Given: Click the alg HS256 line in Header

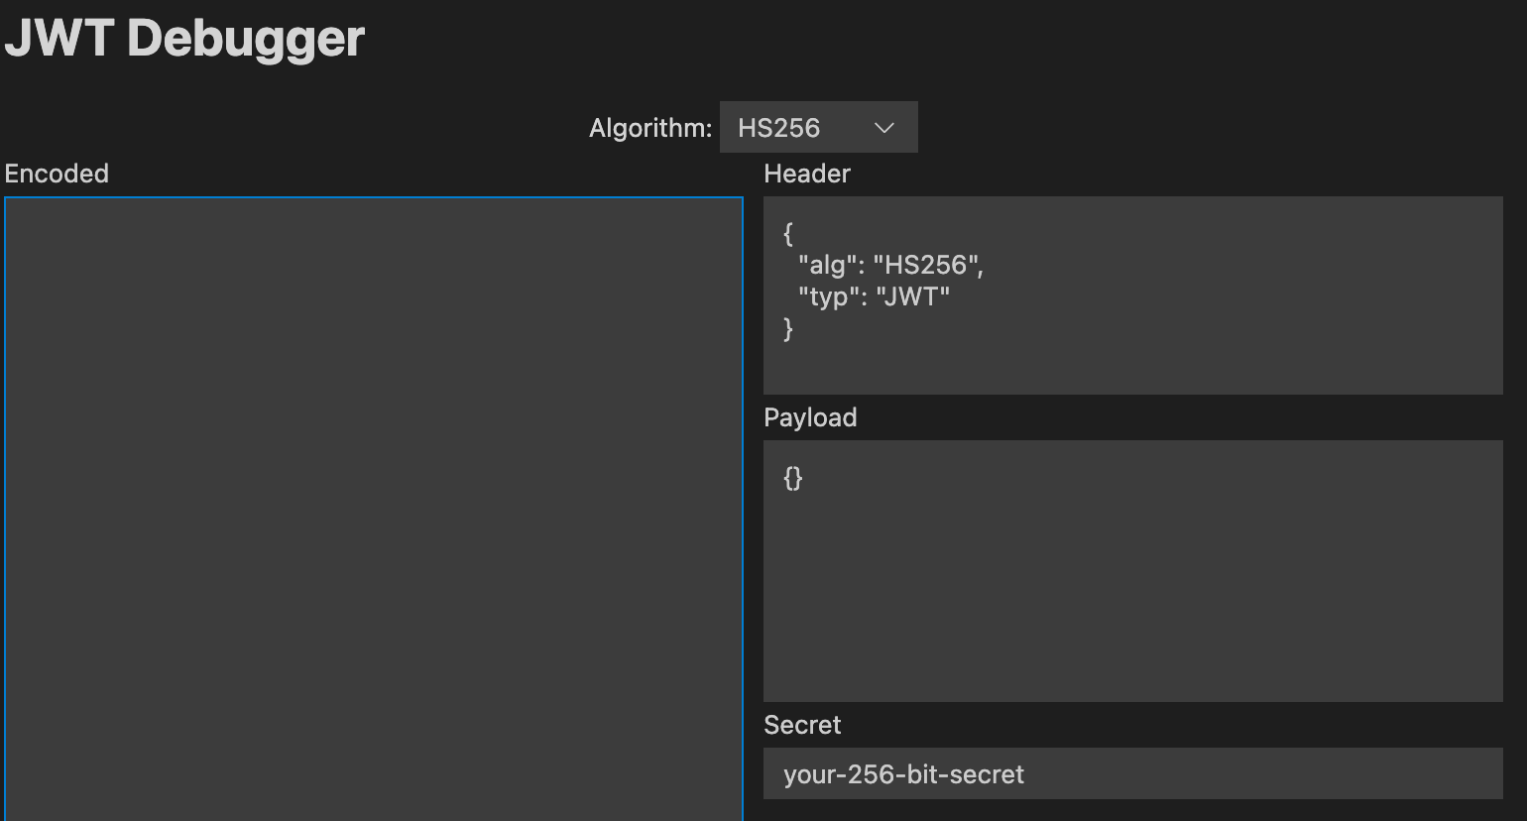Looking at the screenshot, I should tap(885, 265).
